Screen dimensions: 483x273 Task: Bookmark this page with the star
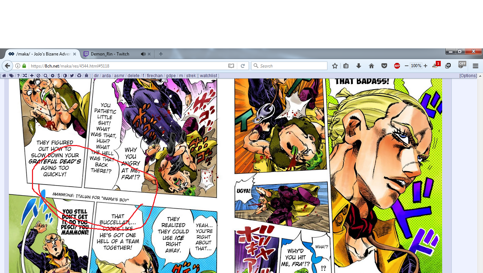[335, 66]
